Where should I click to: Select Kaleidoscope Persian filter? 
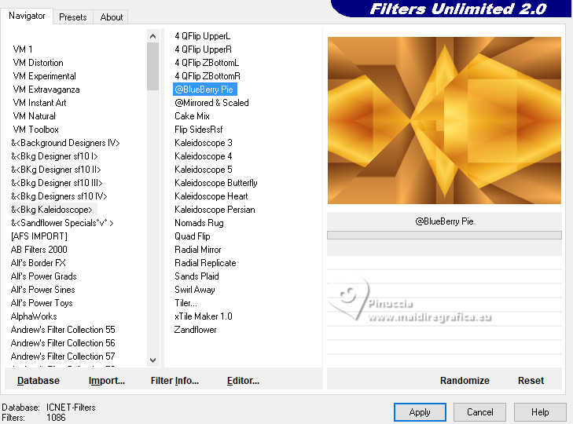(215, 210)
